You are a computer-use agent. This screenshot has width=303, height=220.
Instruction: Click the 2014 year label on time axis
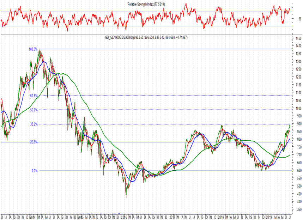[x=32, y=218]
